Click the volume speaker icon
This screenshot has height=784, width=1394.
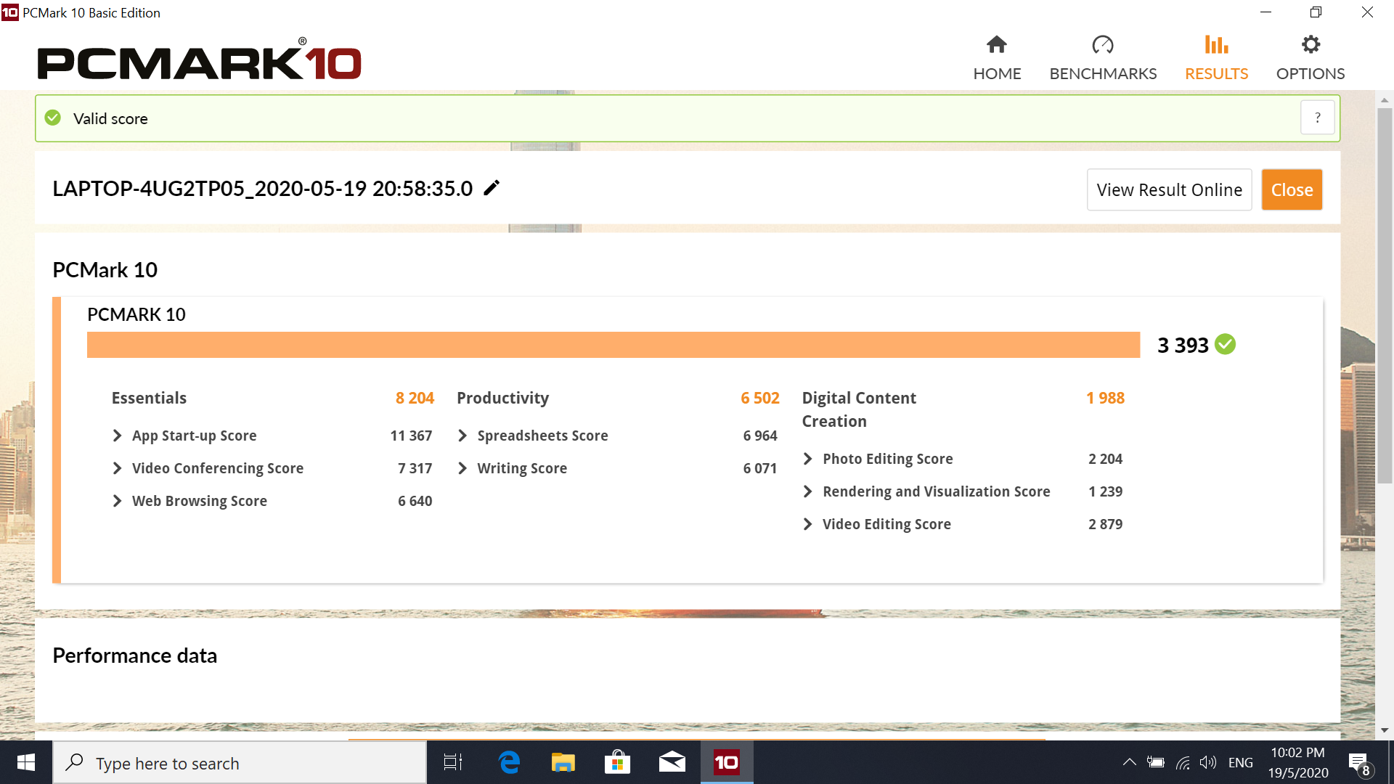click(1208, 762)
